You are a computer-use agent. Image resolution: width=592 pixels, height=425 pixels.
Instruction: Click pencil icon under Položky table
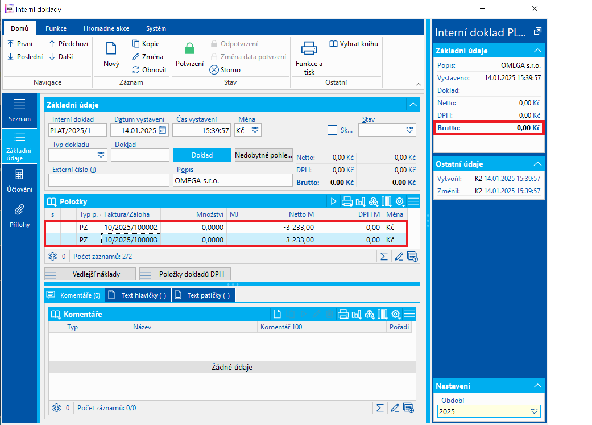(399, 256)
